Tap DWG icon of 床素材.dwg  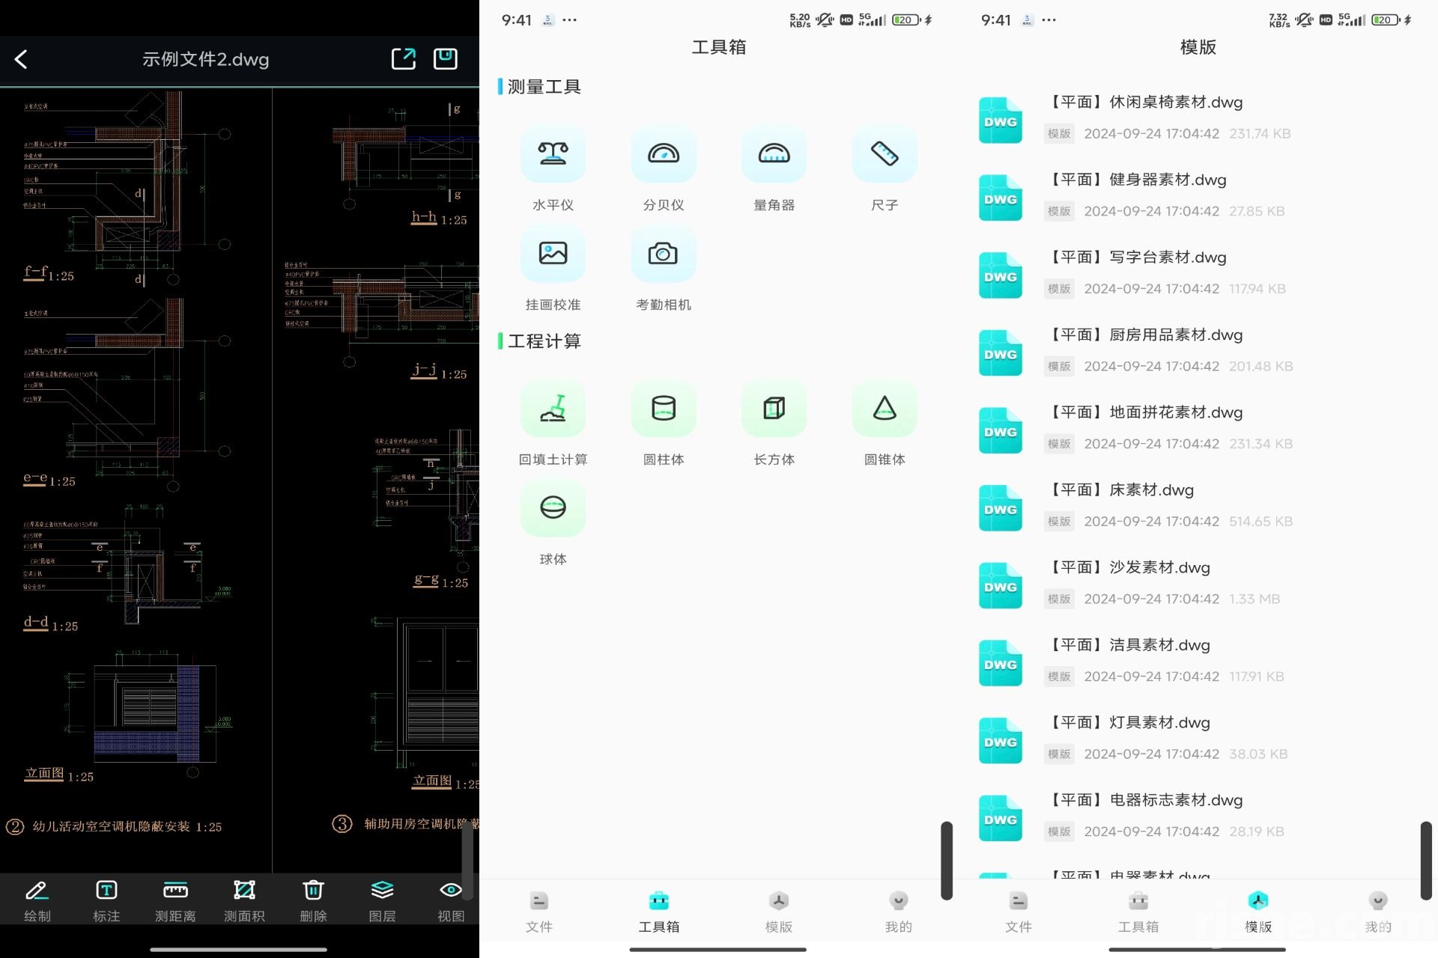click(1001, 508)
